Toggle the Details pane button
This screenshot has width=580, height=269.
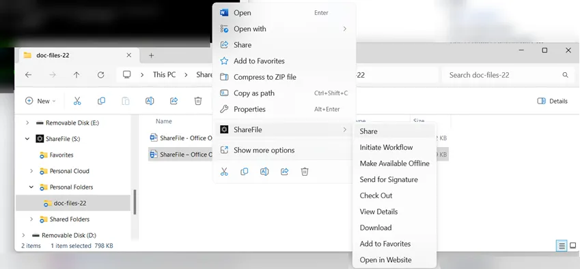point(552,101)
